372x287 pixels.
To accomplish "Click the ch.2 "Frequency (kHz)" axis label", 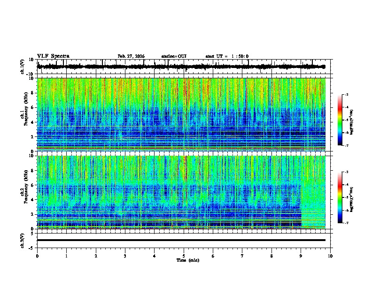I will coord(26,187).
